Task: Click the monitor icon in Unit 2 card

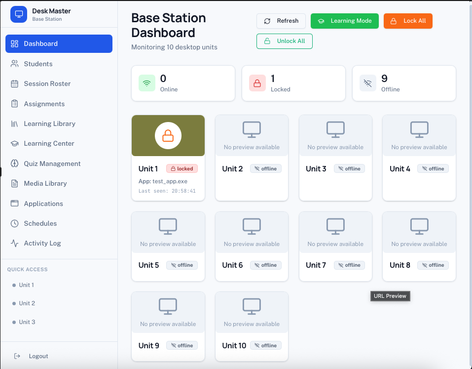Action: (x=252, y=129)
